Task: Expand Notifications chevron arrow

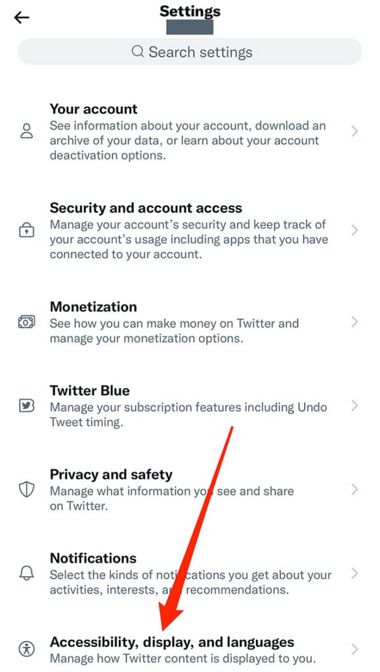Action: [x=354, y=573]
